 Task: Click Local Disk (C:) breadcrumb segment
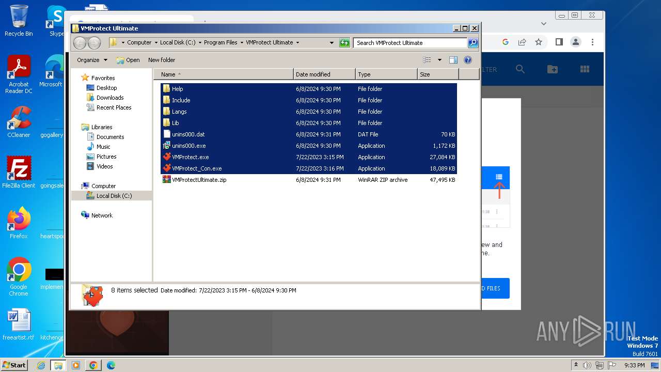pos(178,43)
